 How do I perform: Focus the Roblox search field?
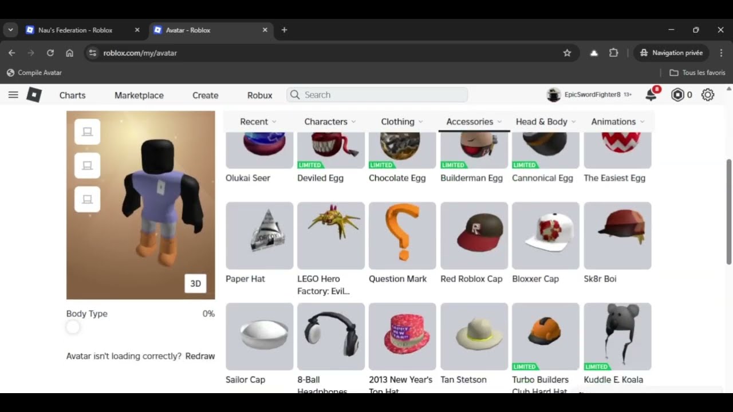click(x=377, y=95)
